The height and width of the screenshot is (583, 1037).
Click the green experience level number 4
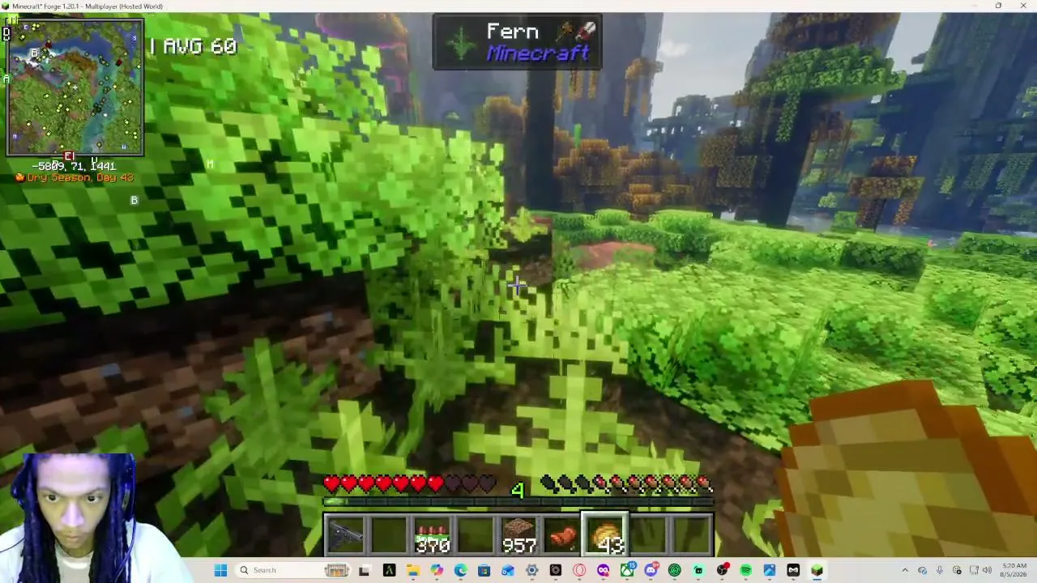tap(518, 489)
